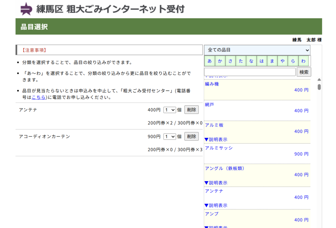The height and width of the screenshot is (228, 336).
Task: Select アルミサッシ from the item list
Action: click(x=219, y=148)
